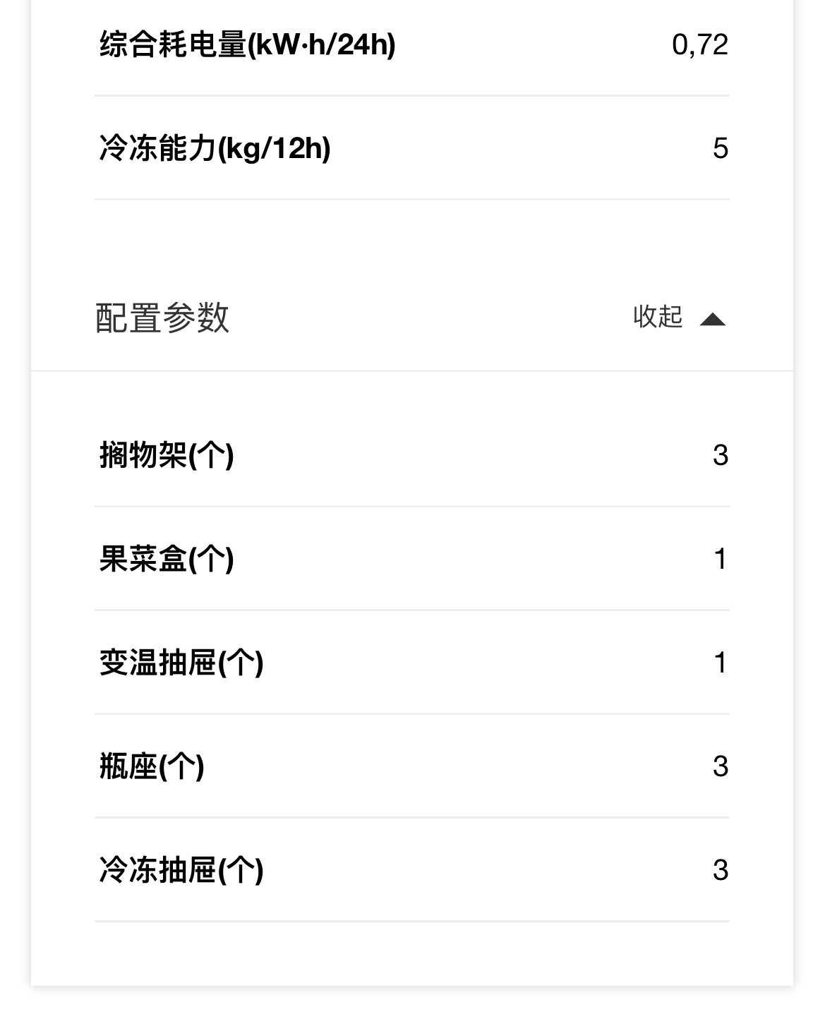Select the 果菜盒 count value 1
The height and width of the screenshot is (1019, 825).
click(x=720, y=559)
